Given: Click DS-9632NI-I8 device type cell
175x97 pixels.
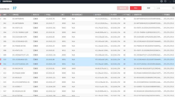Looking at the screenshot, I should pos(17,69).
